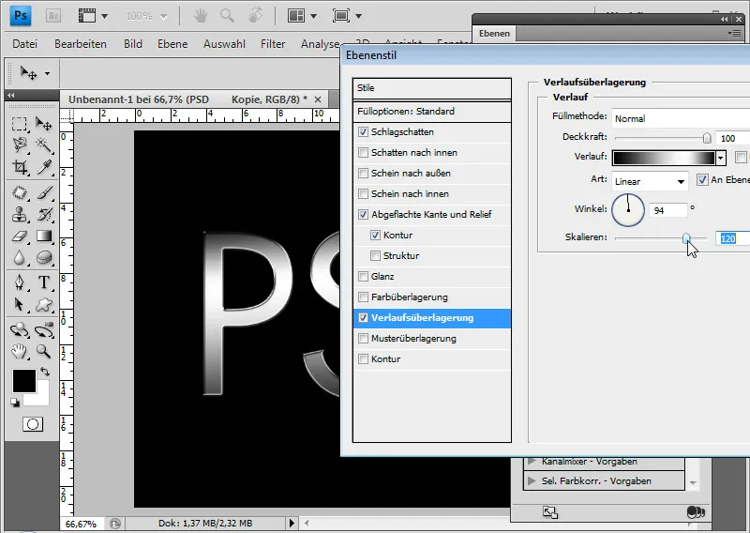Select the Lasso tool

pos(19,145)
